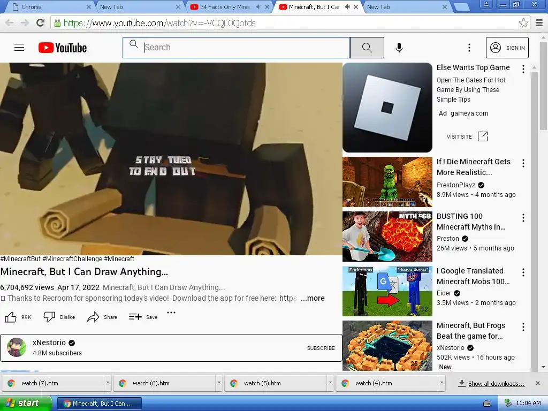The width and height of the screenshot is (548, 411).
Task: Open more actions ellipsis below the video
Action: [x=171, y=313]
